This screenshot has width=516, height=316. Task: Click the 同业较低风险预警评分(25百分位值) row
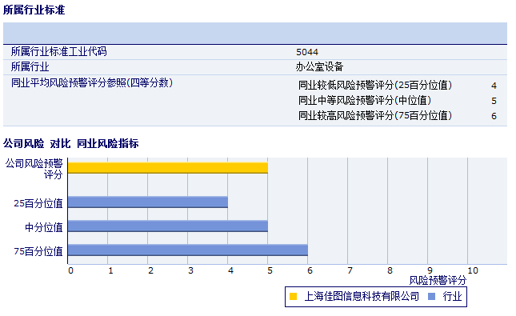click(398, 86)
